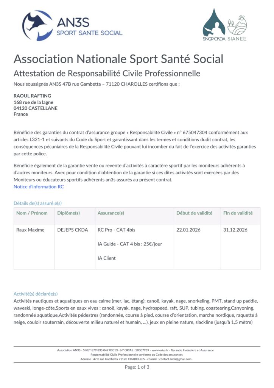Click the Fin de validité column header

238,213
